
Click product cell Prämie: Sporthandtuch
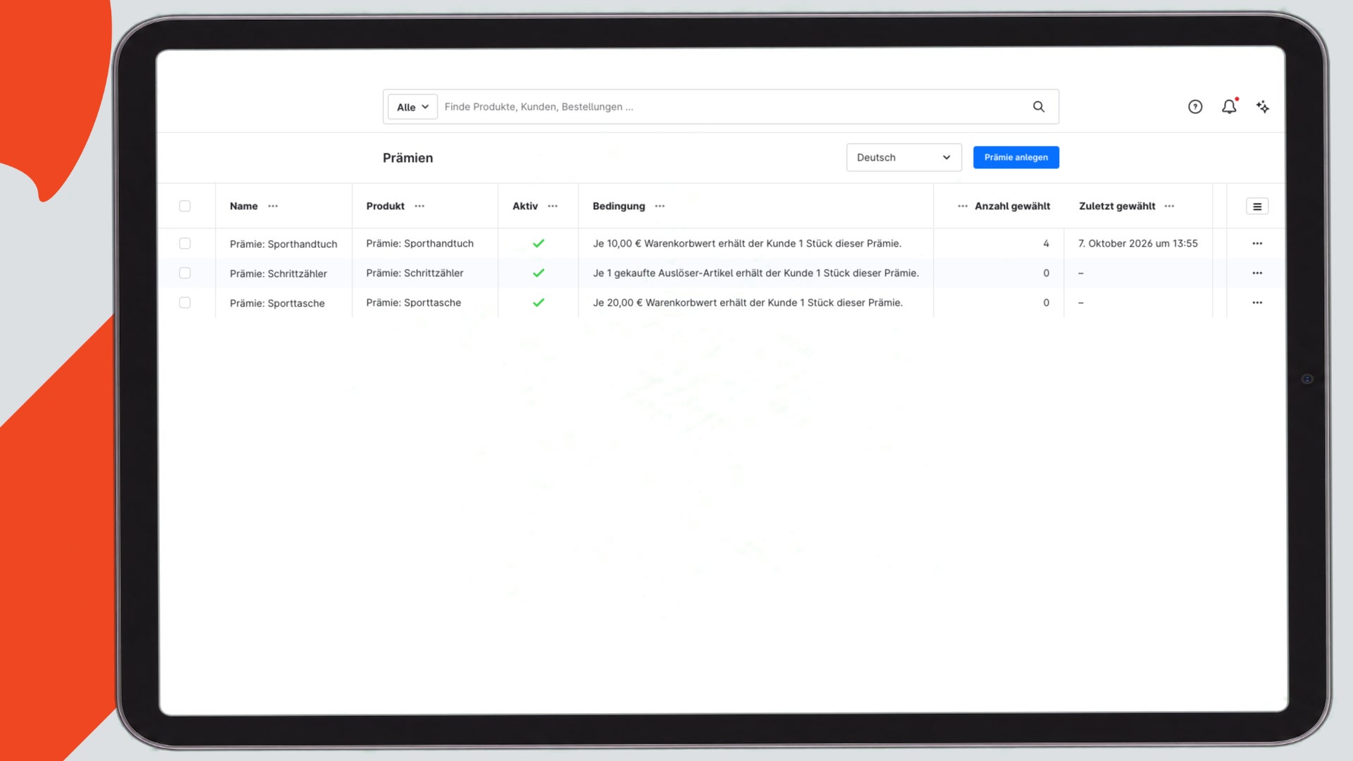pyautogui.click(x=420, y=244)
